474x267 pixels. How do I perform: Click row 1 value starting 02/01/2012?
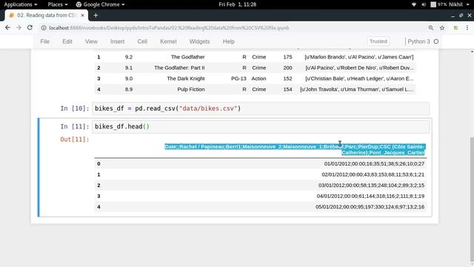[x=373, y=175]
